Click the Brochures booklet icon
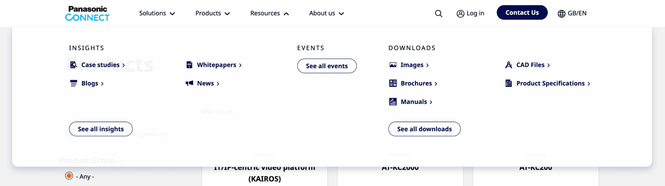This screenshot has width=665, height=186. 393,83
